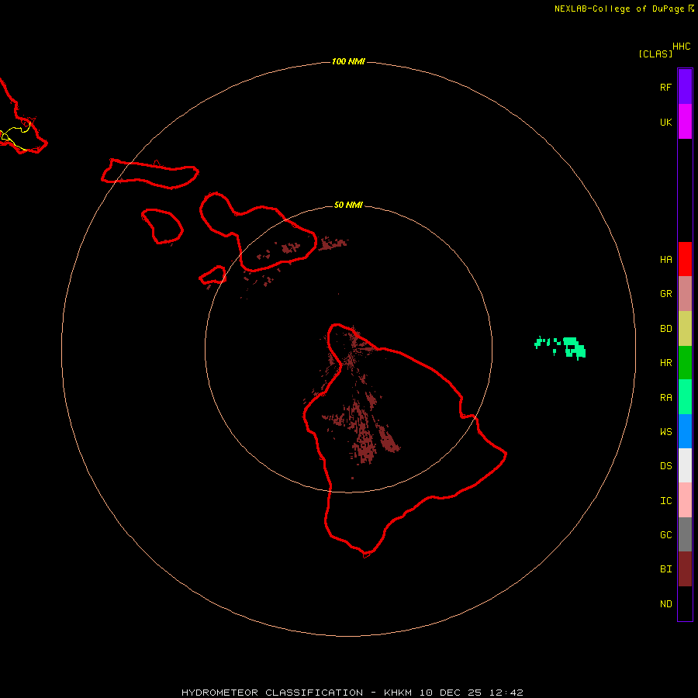Select the WS blue legend swatch
This screenshot has width=698, height=698.
(x=685, y=431)
